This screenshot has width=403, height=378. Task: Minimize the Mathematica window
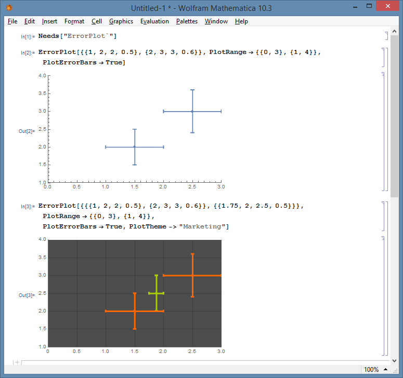[355, 7]
